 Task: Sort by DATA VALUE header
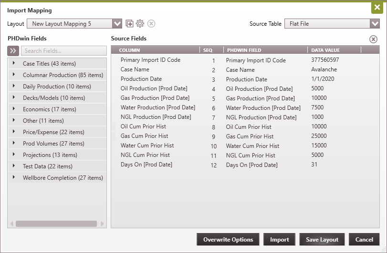(334, 50)
